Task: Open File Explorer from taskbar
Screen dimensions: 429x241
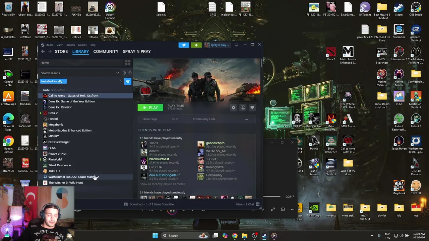Action: click(x=244, y=236)
